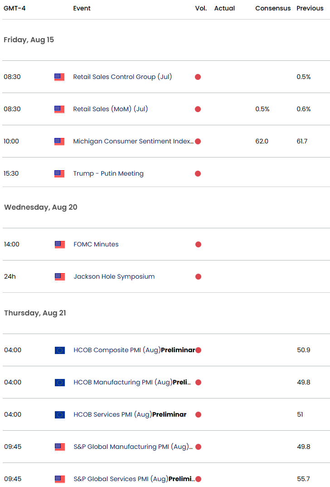Click US flag beside Retail Sales Control Group
Viewport: 330px width, 487px height.
59,77
